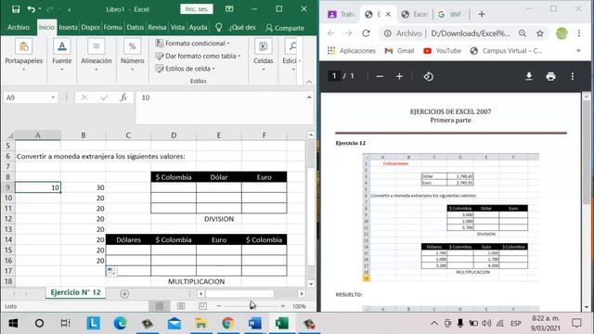Click the Save icon in Excel title bar
This screenshot has height=334, width=594.
[16, 9]
